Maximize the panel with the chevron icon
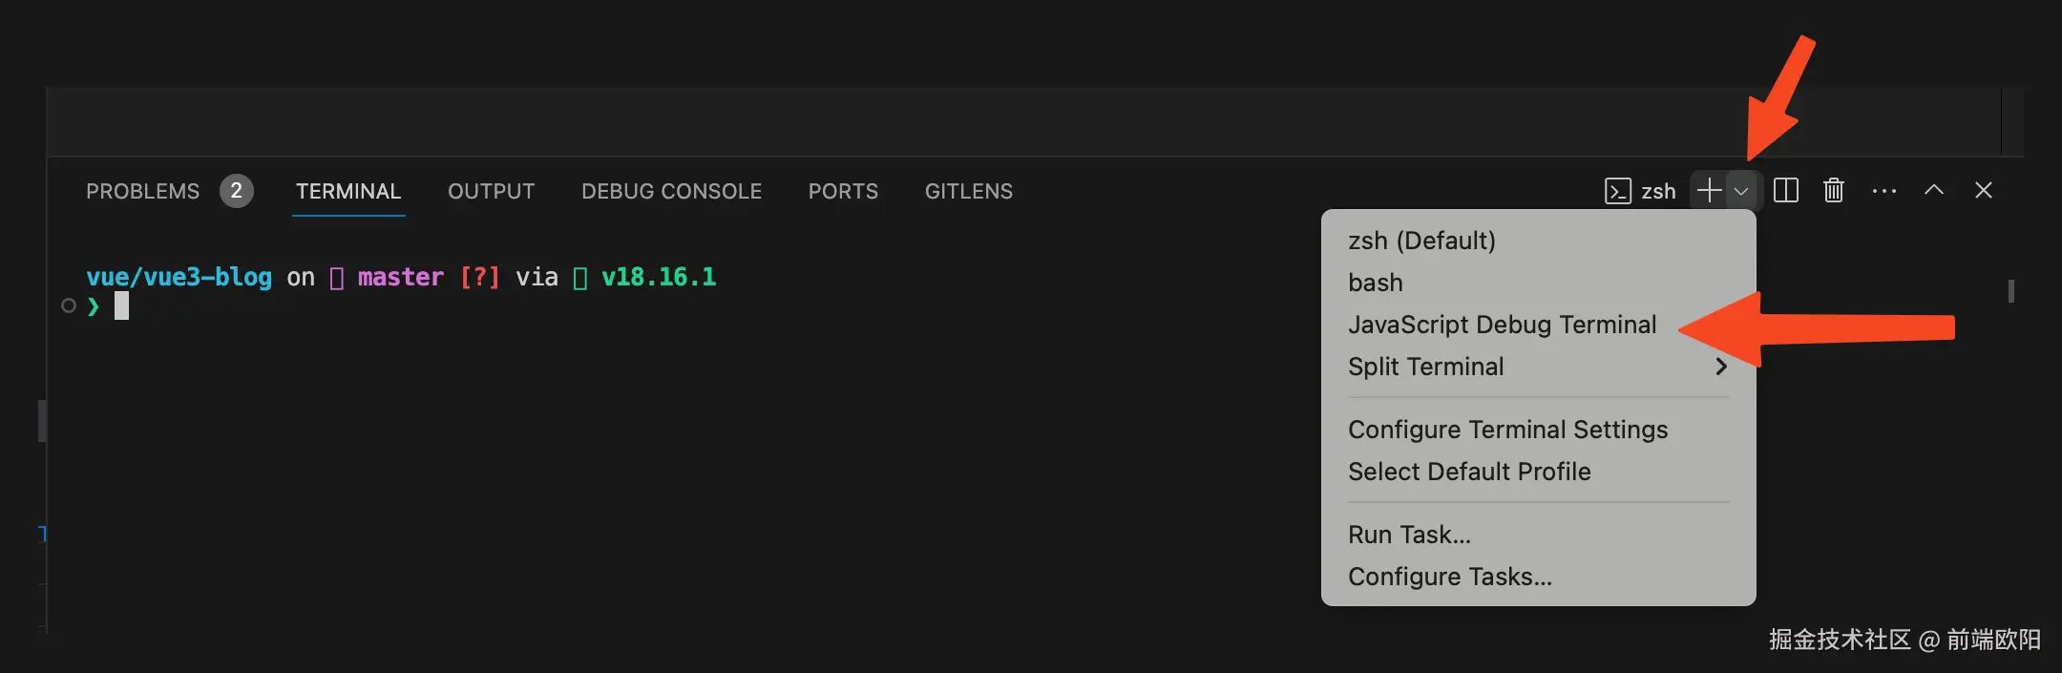 1933,190
